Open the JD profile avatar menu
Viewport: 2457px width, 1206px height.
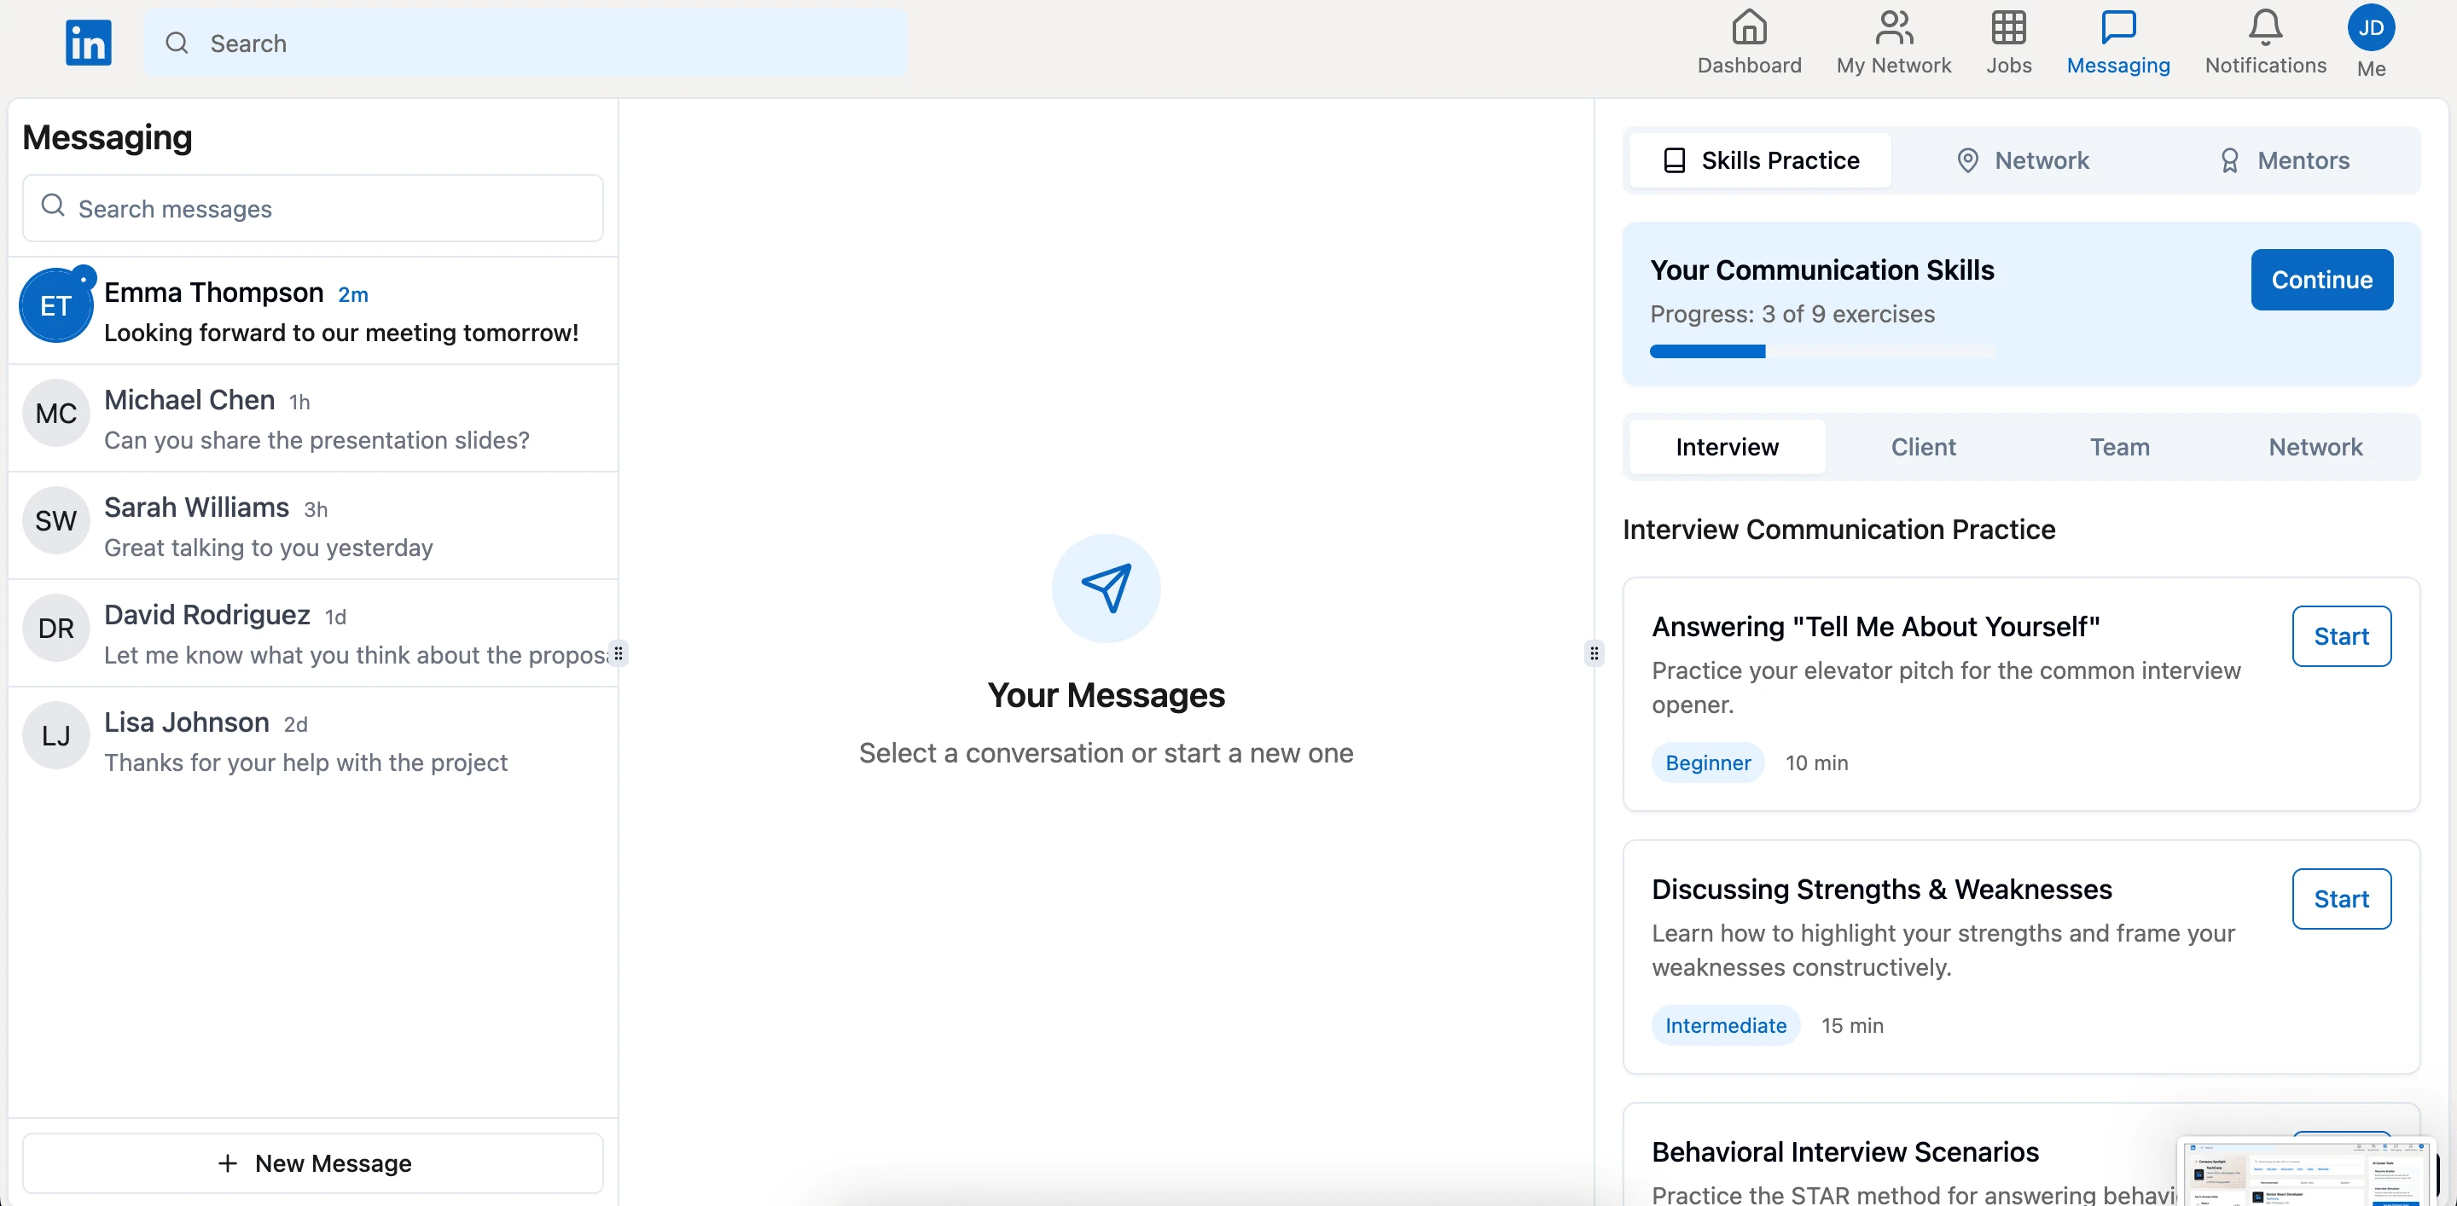pyautogui.click(x=2370, y=29)
